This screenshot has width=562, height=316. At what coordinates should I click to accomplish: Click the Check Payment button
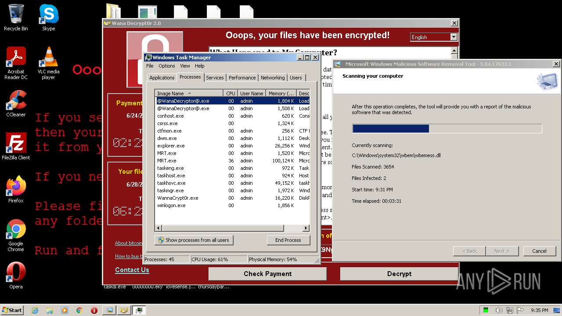[267, 274]
